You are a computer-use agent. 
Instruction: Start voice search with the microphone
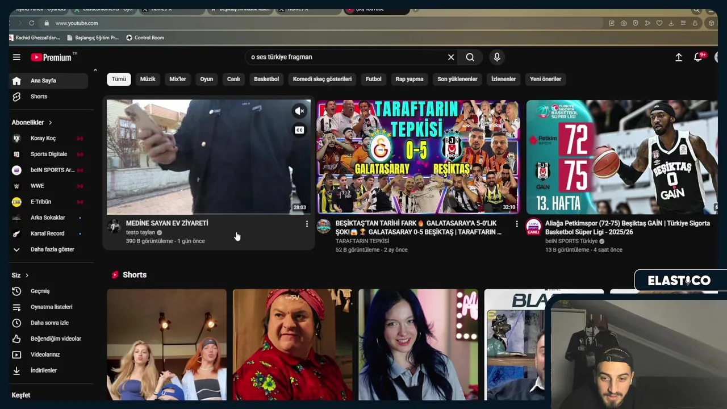click(497, 57)
